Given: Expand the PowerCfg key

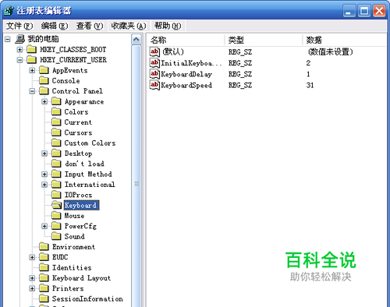Looking at the screenshot, I should click(44, 226).
